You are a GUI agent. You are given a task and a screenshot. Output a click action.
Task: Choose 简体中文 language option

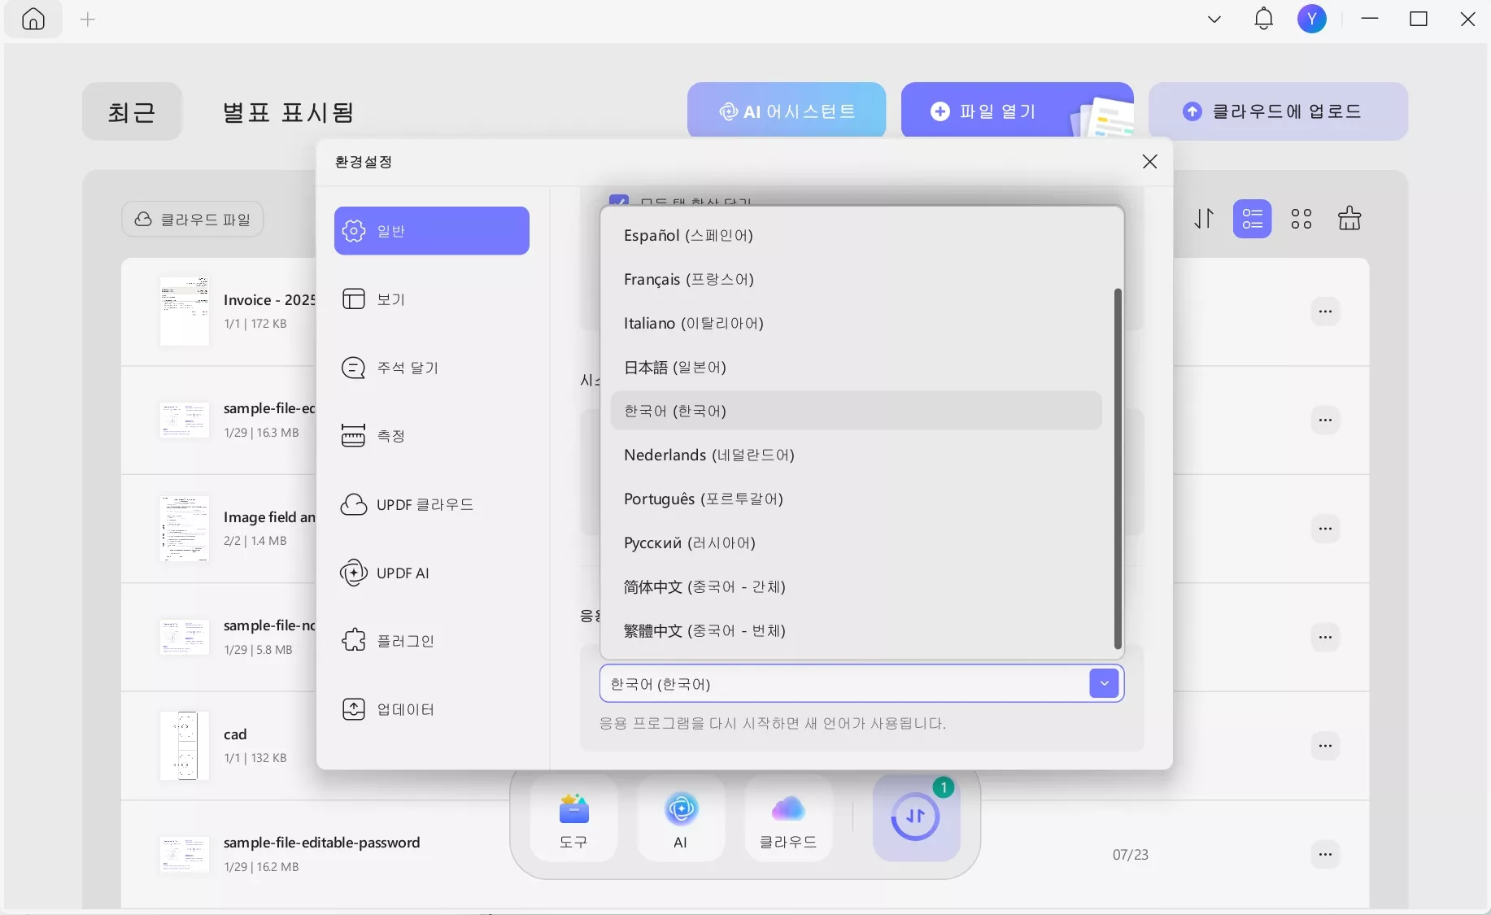pyautogui.click(x=856, y=586)
